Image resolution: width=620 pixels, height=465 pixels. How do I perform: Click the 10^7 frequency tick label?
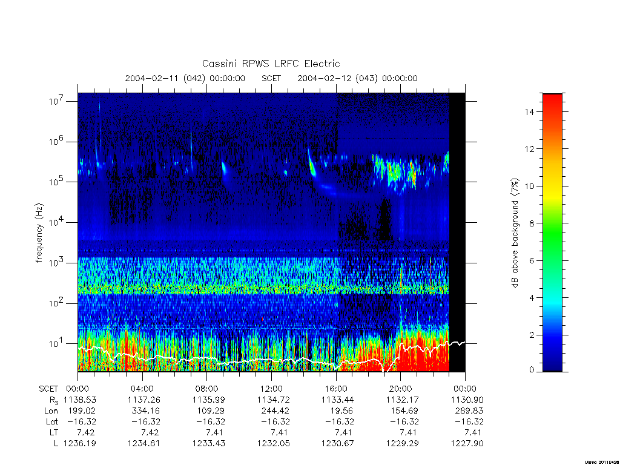[x=56, y=101]
